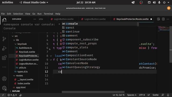Screen dimensions: 172x97
Task: Click the microphone icon in top bar
Action: 159,2
